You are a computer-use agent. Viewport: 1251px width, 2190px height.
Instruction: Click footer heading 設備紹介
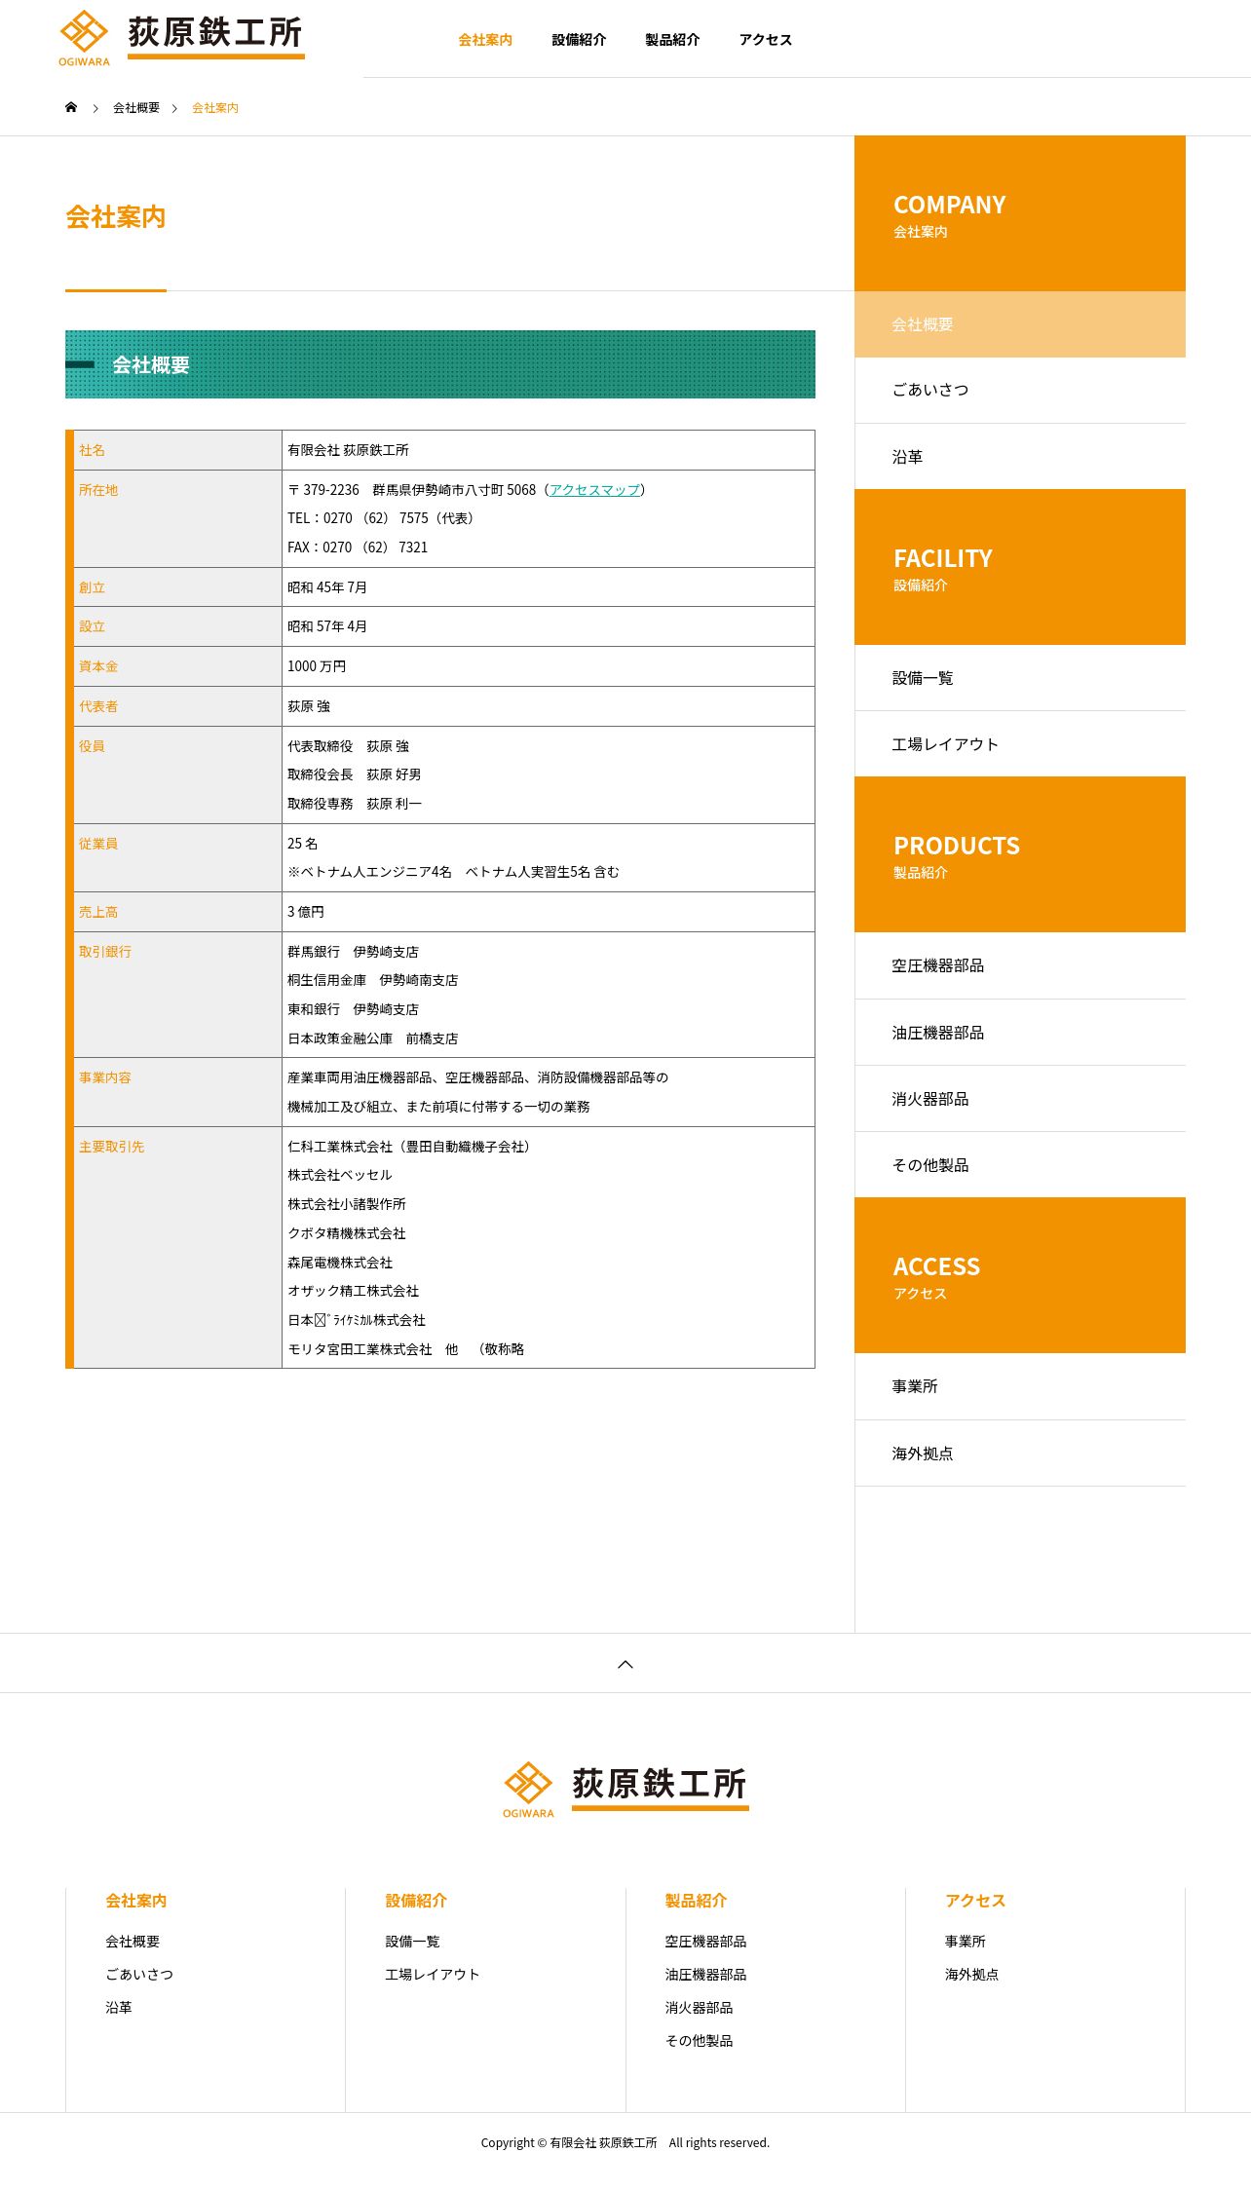pos(416,1901)
